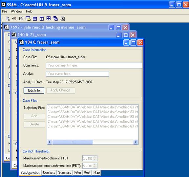
Task: Tile windows vertically using toolbar icon
Action: pyautogui.click(x=42, y=19)
